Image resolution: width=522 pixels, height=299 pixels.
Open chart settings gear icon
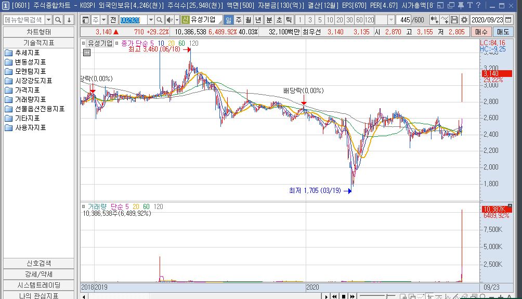(x=464, y=20)
